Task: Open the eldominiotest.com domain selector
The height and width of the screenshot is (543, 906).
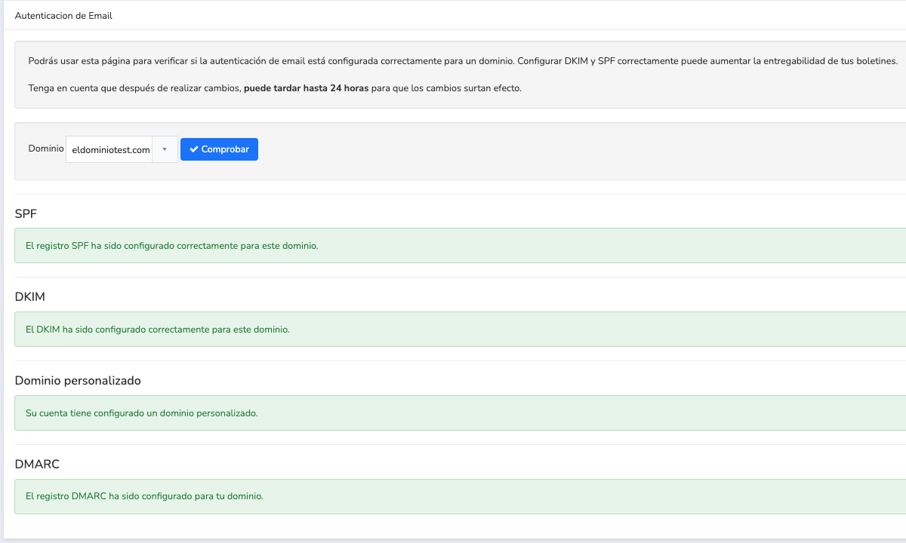Action: click(x=111, y=149)
